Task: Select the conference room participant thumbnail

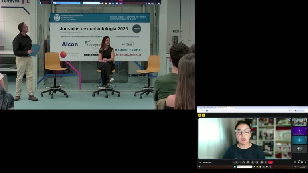Action: coord(299,122)
